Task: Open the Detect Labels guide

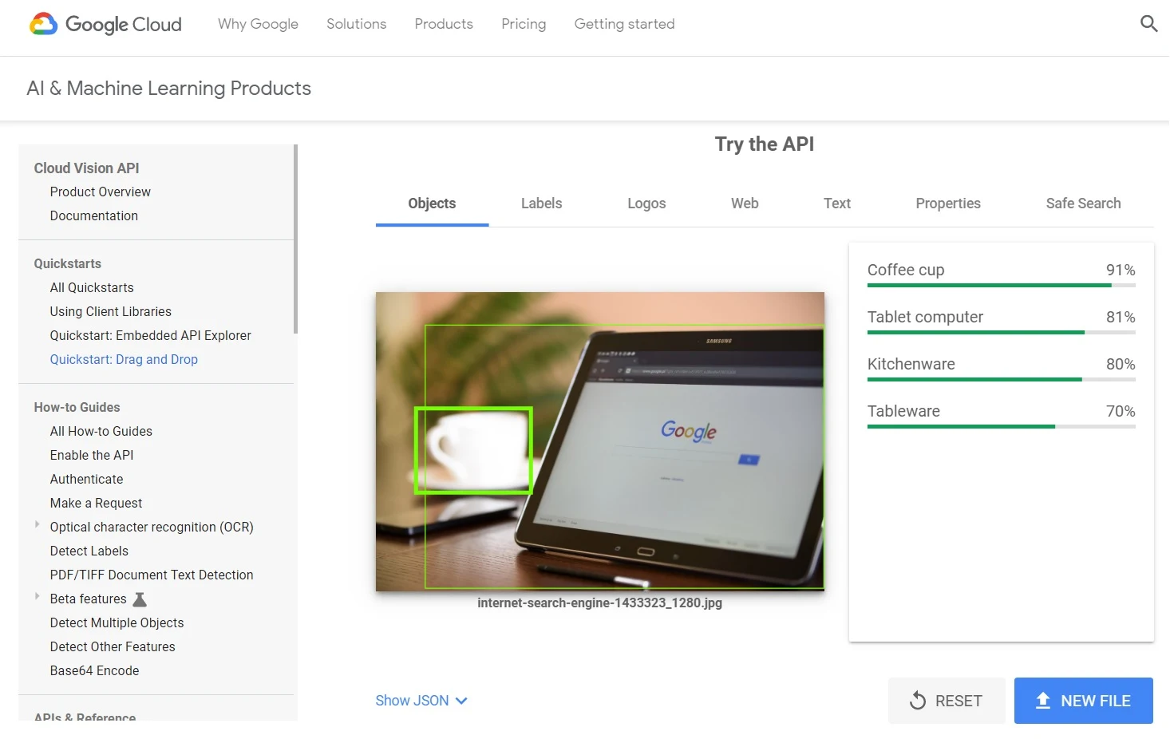Action: pyautogui.click(x=89, y=551)
